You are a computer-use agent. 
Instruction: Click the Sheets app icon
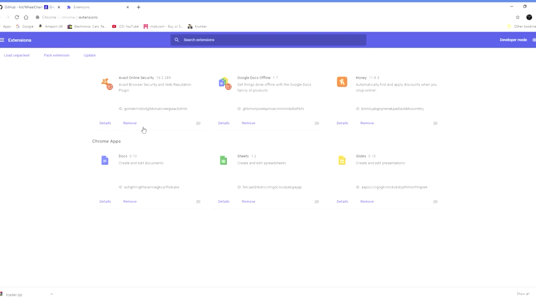pyautogui.click(x=224, y=161)
